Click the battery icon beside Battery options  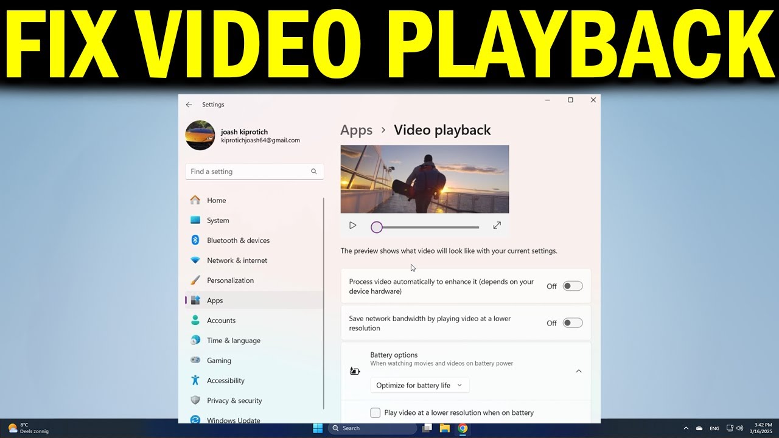pyautogui.click(x=355, y=371)
